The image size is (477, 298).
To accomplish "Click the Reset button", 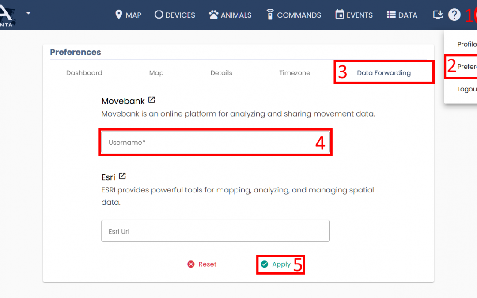I will pyautogui.click(x=202, y=264).
